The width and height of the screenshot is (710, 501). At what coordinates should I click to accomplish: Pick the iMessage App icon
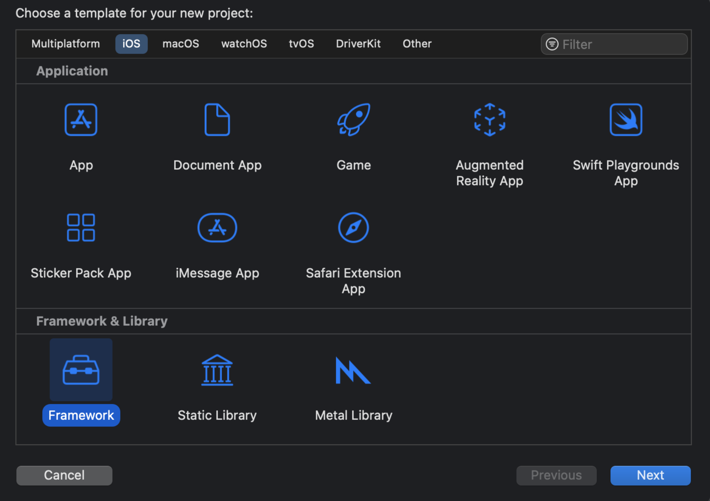pyautogui.click(x=217, y=227)
